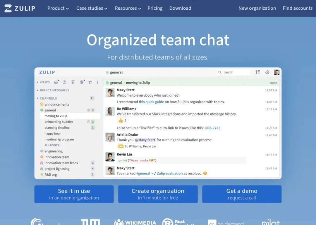
Task: Open the Download page
Action: coord(180,8)
